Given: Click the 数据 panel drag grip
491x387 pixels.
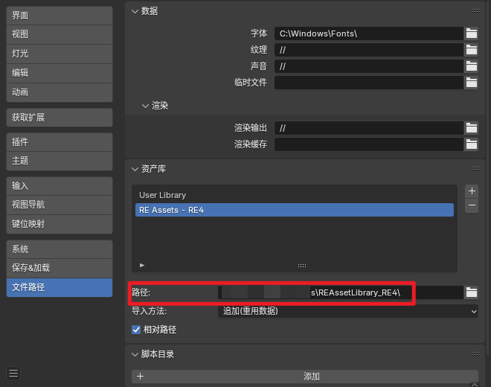Looking at the screenshot, I should click(x=476, y=11).
